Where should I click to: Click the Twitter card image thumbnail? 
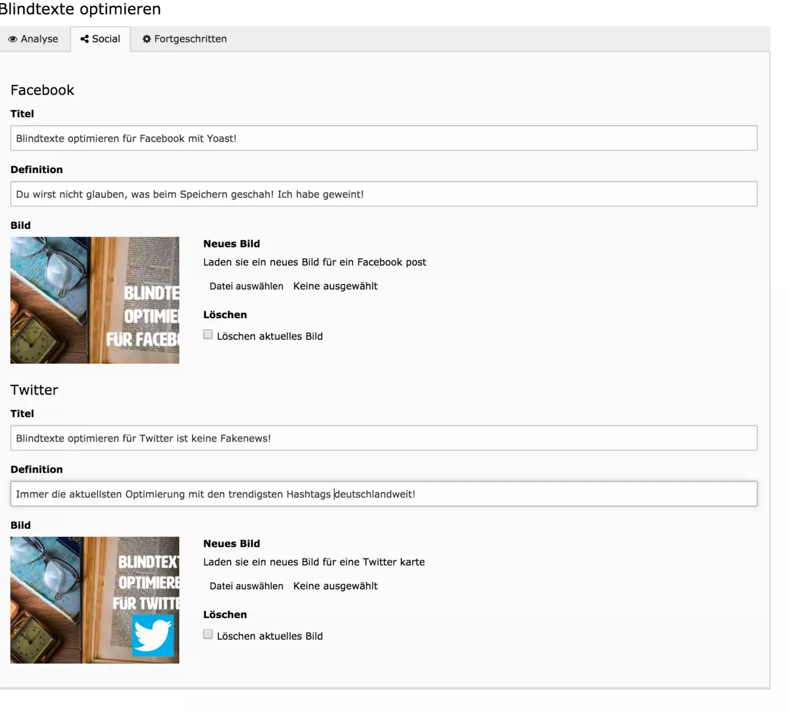click(x=95, y=600)
